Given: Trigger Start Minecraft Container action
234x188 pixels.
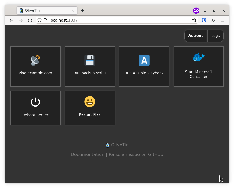Looking at the screenshot, I should pyautogui.click(x=199, y=67).
